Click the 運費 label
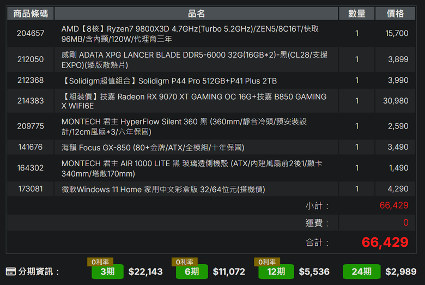The width and height of the screenshot is (425, 285). pyautogui.click(x=317, y=223)
